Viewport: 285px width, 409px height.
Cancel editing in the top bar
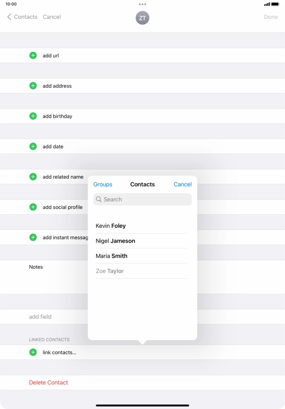pos(52,17)
